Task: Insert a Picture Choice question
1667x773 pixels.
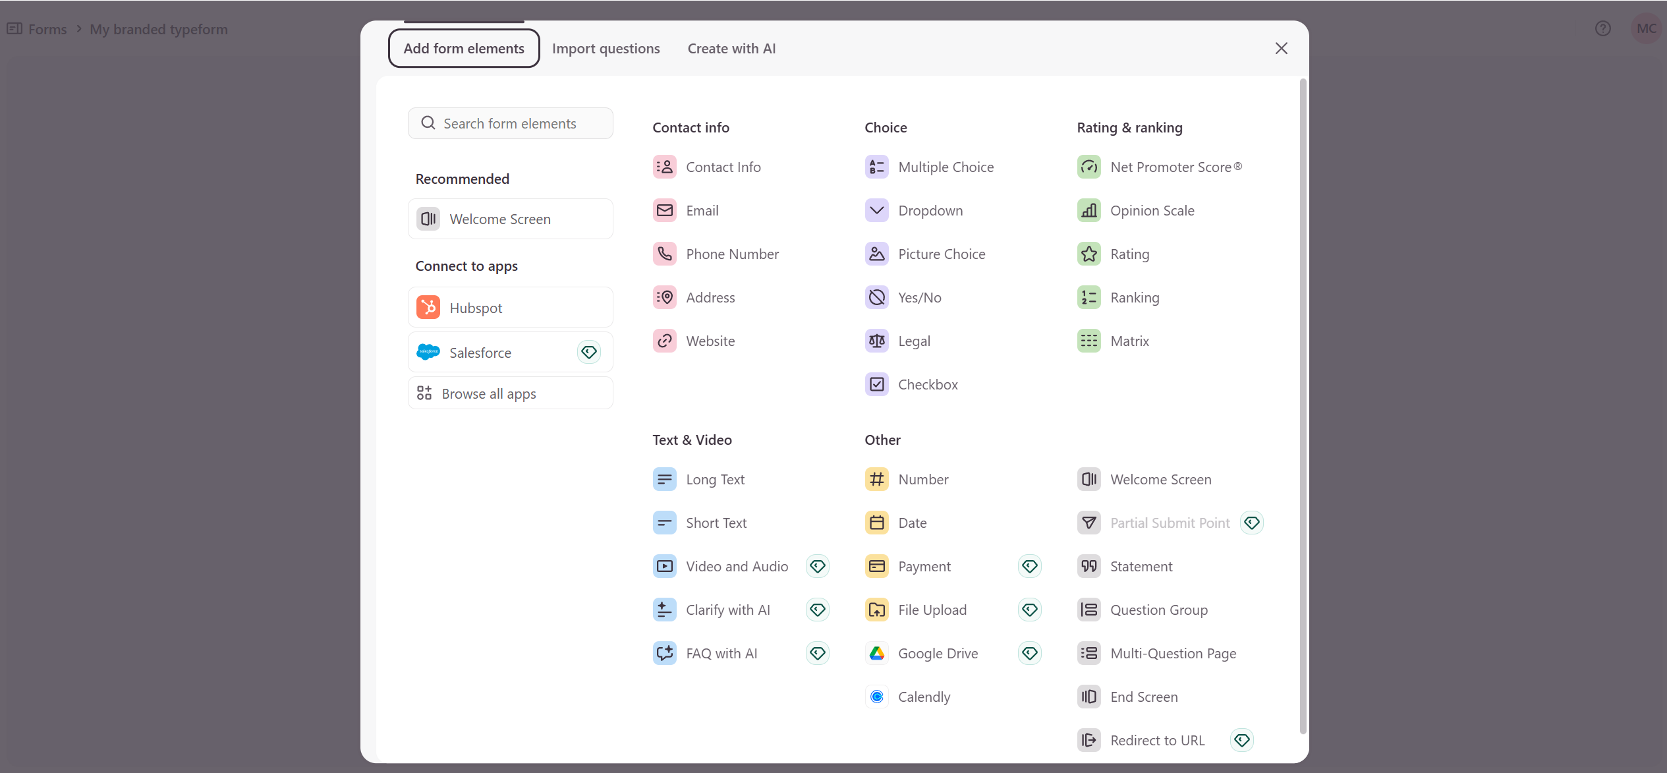Action: [942, 253]
